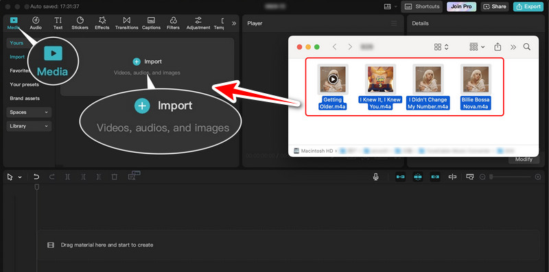Click the Join Pro button

click(x=461, y=7)
